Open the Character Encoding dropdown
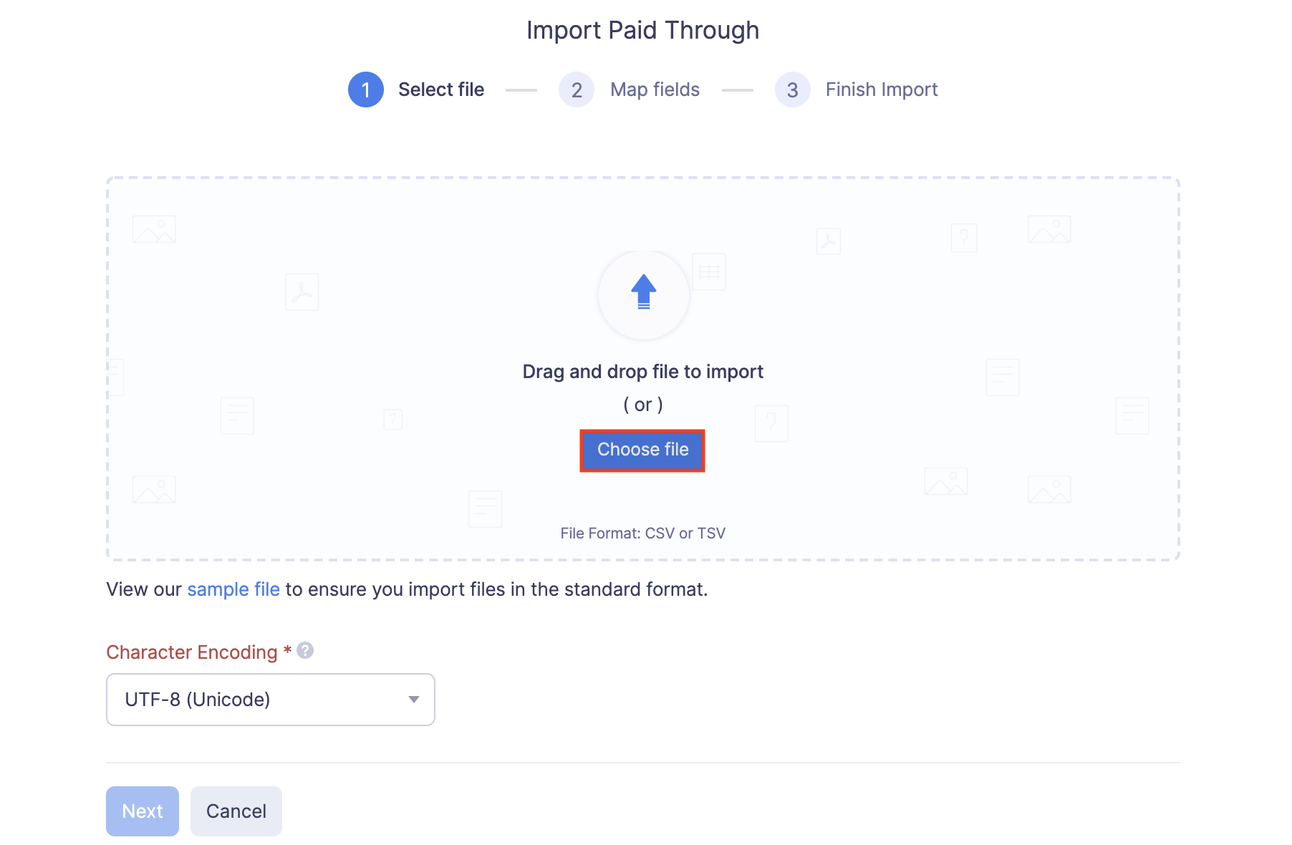The width and height of the screenshot is (1292, 845). click(x=270, y=700)
